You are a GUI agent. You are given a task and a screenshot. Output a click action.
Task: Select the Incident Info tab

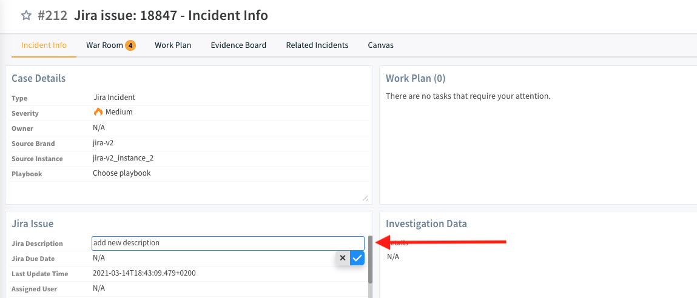(44, 45)
